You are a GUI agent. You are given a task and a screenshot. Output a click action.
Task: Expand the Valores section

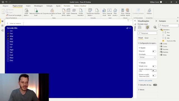click(139, 89)
